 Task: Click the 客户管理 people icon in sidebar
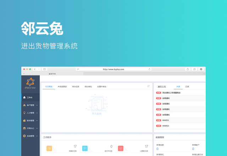click(x=24, y=105)
